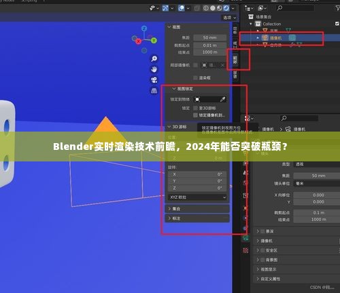Enable the 景深 checkbox
This screenshot has height=293, width=340.
coord(262,231)
